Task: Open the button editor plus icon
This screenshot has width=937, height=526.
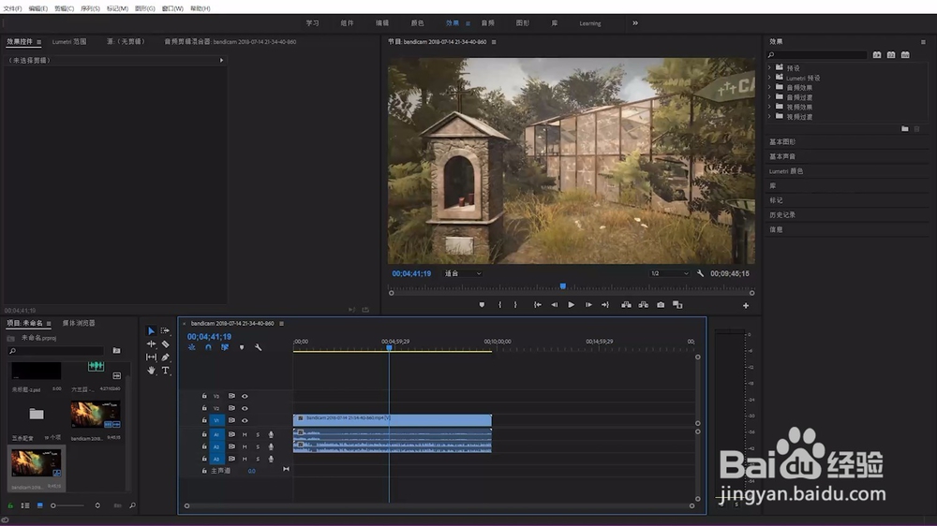Action: coord(746,306)
